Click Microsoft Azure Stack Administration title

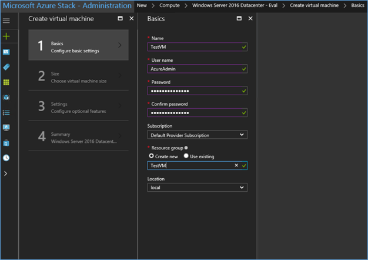pyautogui.click(x=67, y=6)
